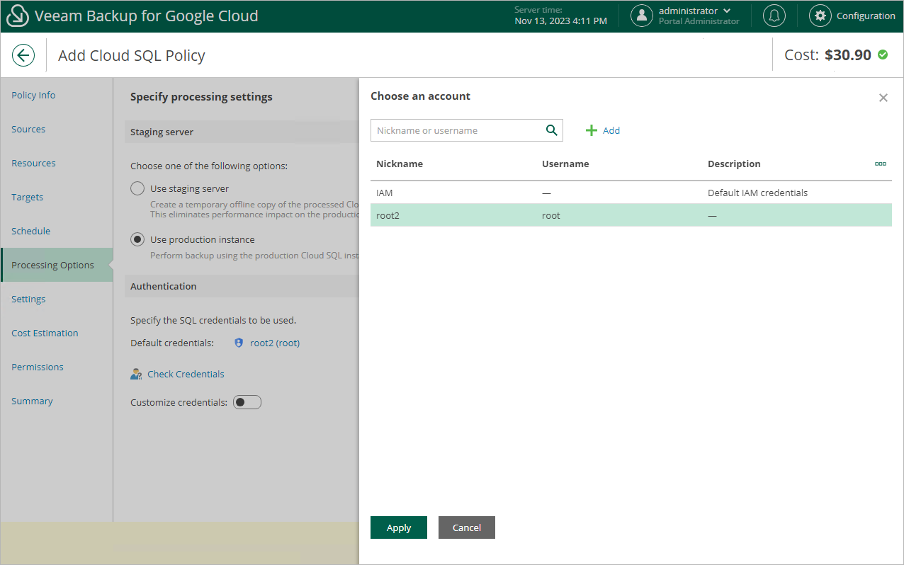Go to Settings step
904x565 pixels.
(28, 299)
